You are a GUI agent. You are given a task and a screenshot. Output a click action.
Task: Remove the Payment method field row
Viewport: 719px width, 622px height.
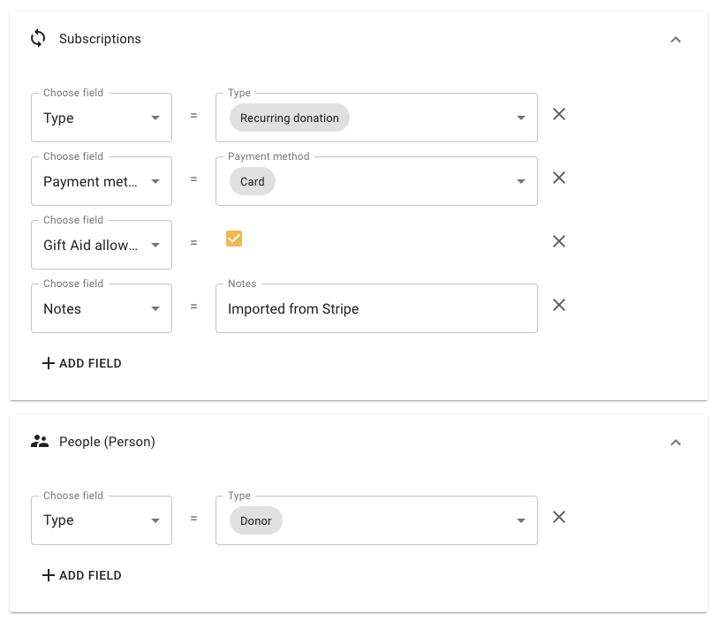pyautogui.click(x=559, y=178)
